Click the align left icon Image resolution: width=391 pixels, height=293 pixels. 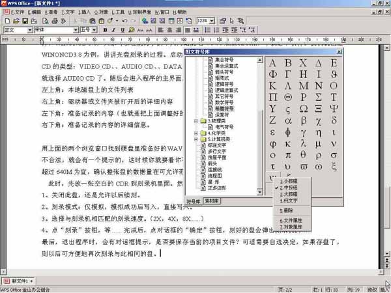pyautogui.click(x=161, y=30)
